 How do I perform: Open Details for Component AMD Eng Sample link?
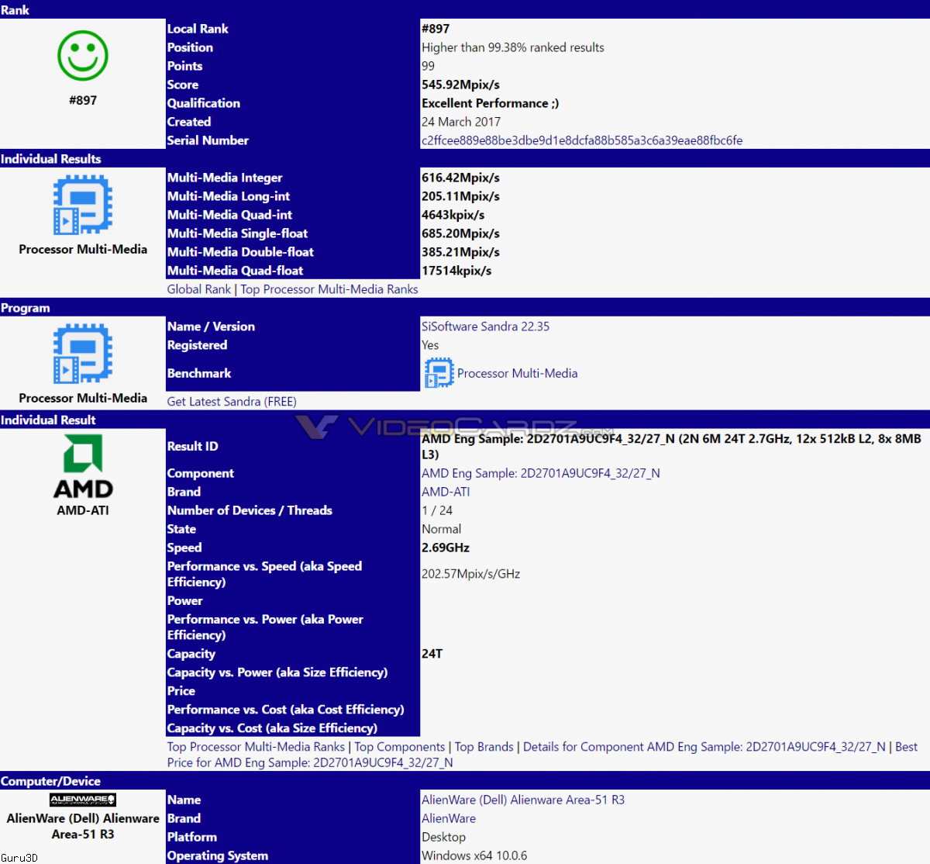(x=704, y=747)
